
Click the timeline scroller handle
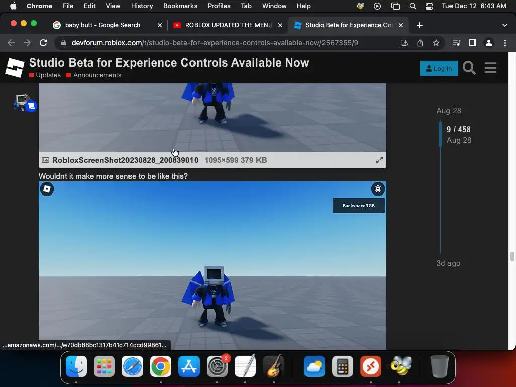440,134
